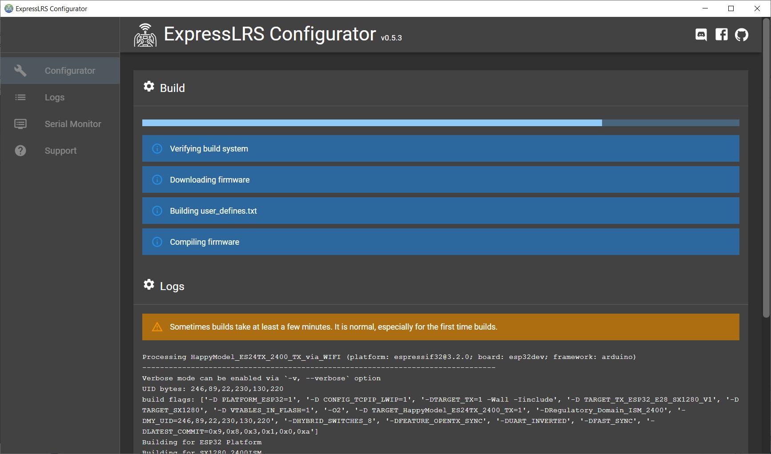Open the Support sidebar item

pos(60,151)
